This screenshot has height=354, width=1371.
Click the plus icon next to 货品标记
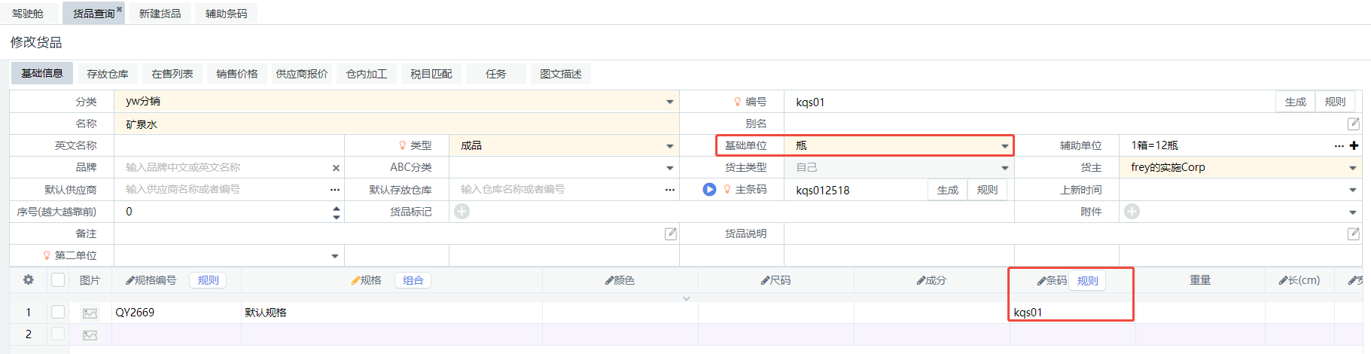pos(462,212)
